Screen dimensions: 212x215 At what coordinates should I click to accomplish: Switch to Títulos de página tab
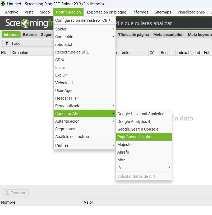click(x=133, y=34)
